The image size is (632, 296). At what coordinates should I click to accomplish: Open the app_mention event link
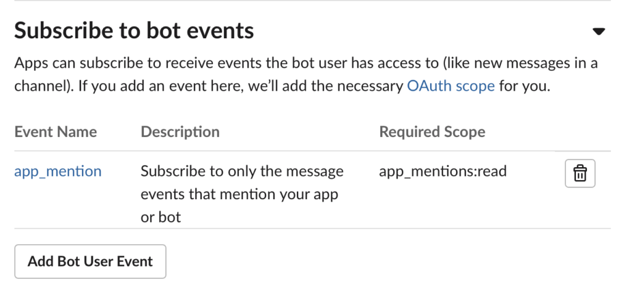pos(58,171)
